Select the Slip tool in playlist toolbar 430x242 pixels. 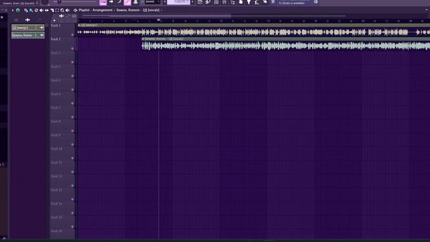coord(46,10)
